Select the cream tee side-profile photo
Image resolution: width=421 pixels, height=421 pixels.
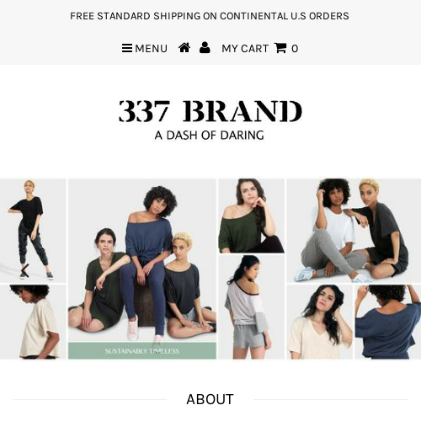point(33,322)
